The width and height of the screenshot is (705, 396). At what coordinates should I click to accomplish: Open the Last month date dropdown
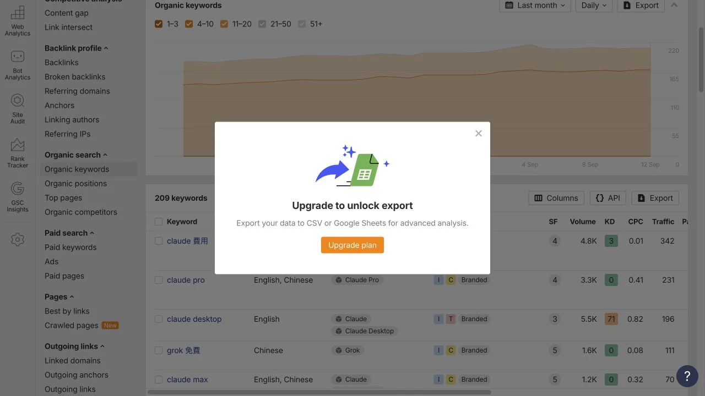(535, 5)
